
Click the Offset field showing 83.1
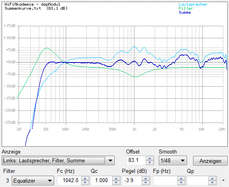click(136, 160)
